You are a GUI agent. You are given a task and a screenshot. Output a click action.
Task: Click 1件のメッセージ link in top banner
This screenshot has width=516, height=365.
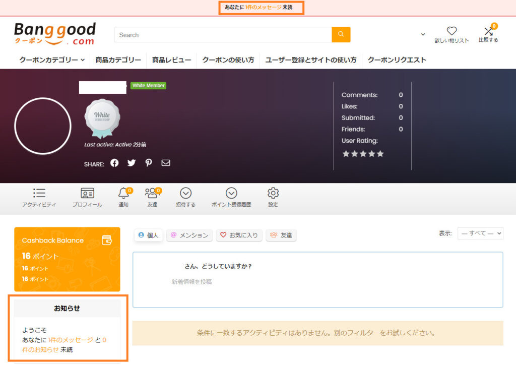tap(263, 8)
